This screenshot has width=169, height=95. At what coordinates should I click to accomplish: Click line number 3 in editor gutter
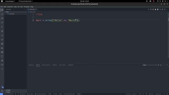point(33,20)
